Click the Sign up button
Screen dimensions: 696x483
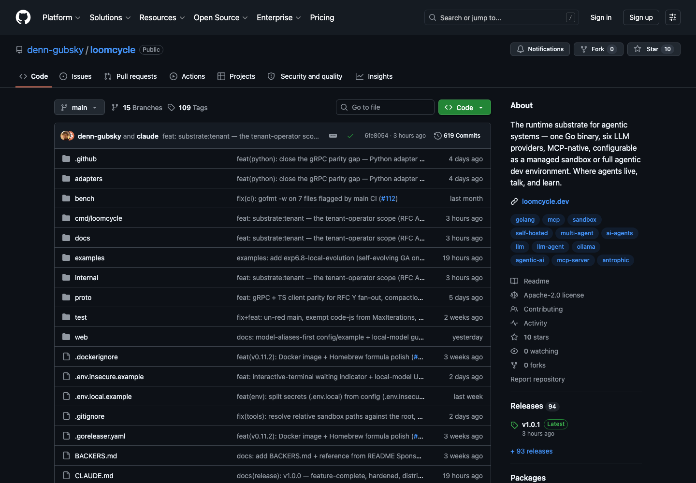click(x=641, y=17)
